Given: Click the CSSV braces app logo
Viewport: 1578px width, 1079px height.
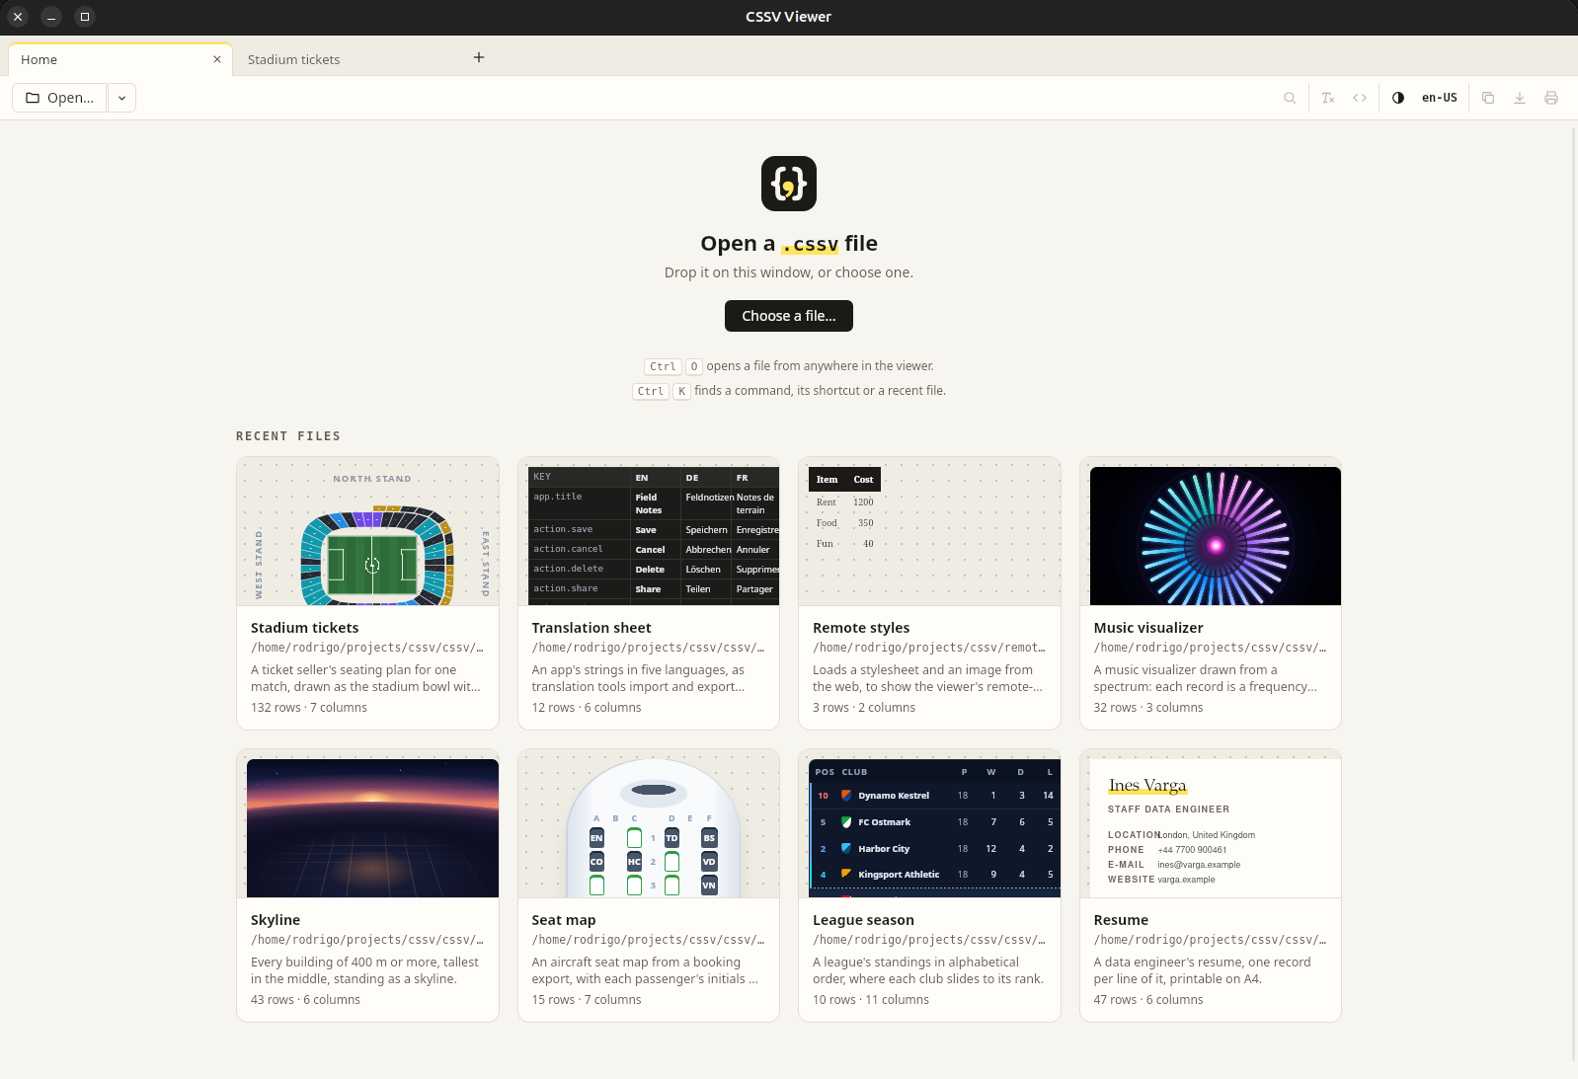Looking at the screenshot, I should [x=789, y=184].
